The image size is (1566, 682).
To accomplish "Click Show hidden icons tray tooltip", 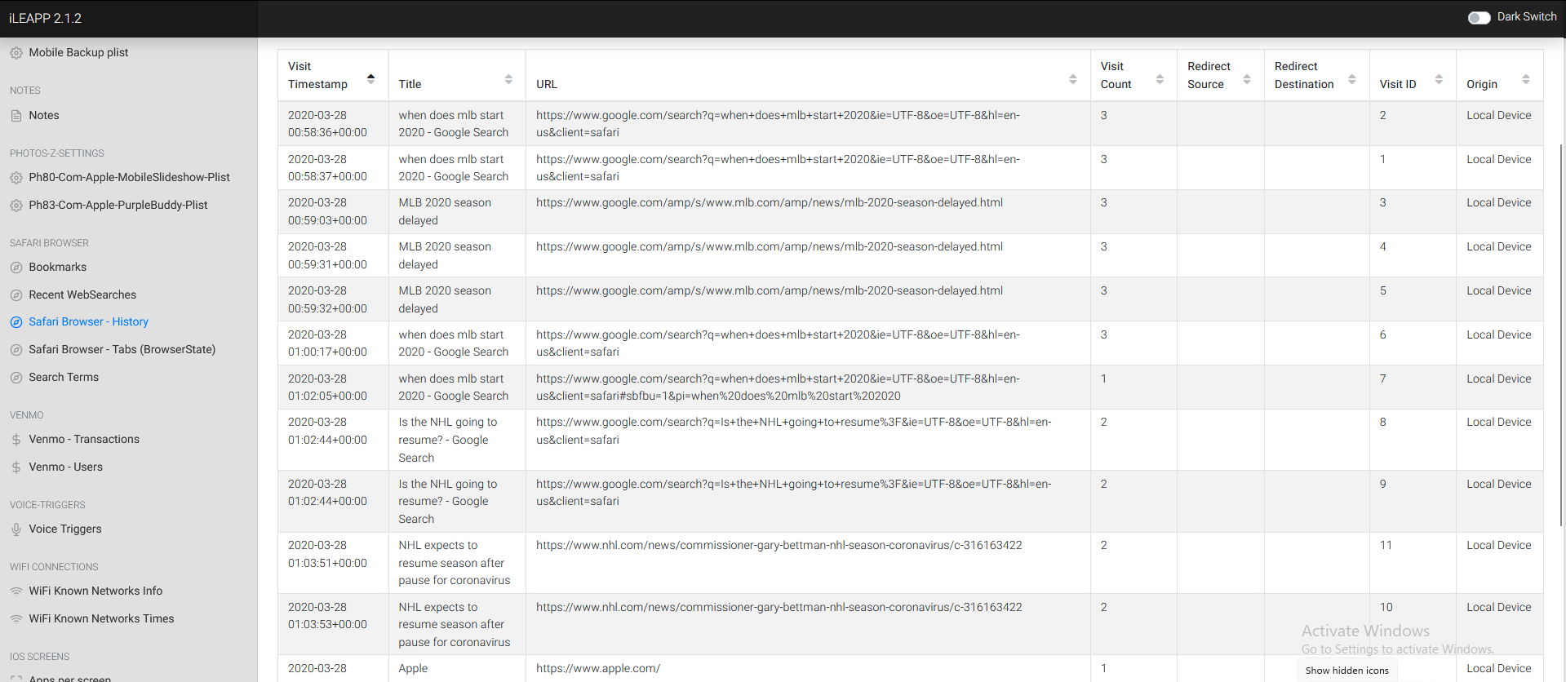I will point(1346,671).
